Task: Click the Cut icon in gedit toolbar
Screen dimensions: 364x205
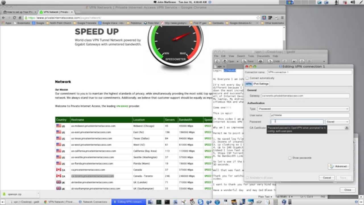Action: [294, 61]
